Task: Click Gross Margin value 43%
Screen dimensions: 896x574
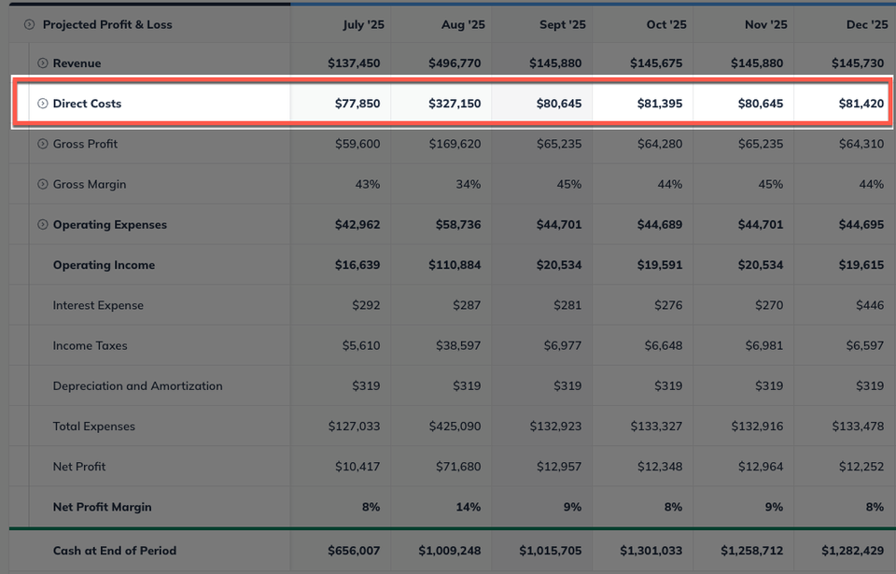Action: click(x=368, y=184)
